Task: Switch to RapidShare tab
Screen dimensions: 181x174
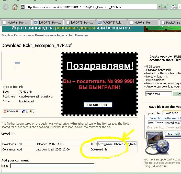Action: pyautogui.click(x=170, y=23)
